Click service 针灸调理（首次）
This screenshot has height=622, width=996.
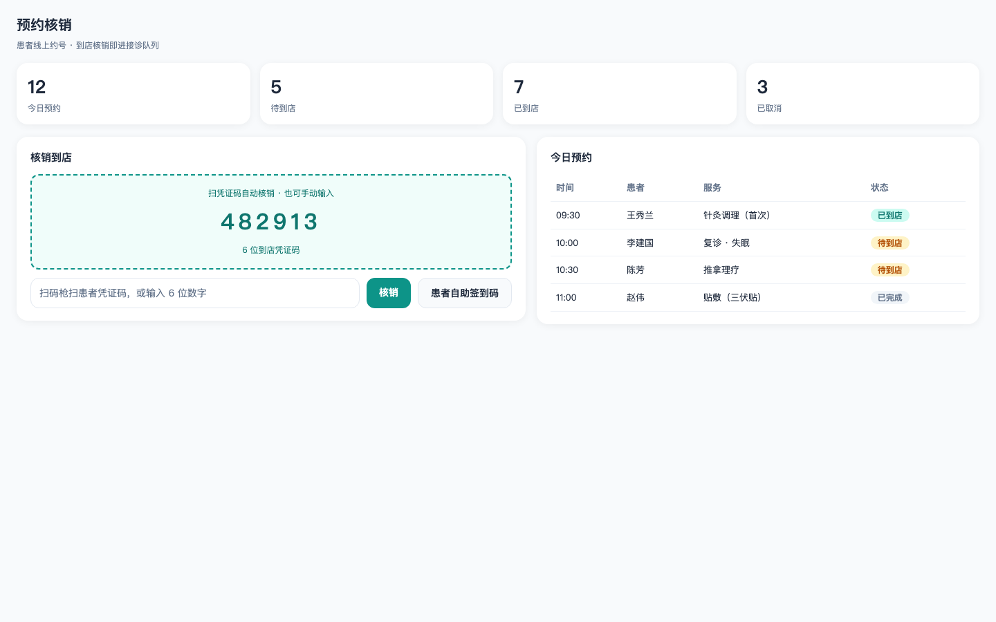(x=739, y=216)
